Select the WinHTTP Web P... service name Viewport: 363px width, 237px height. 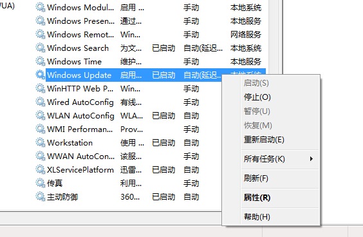coord(80,88)
